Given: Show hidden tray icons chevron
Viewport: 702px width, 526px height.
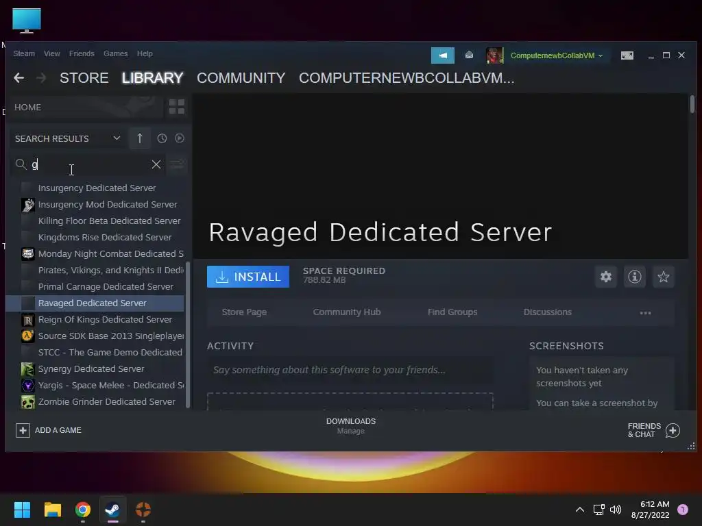Looking at the screenshot, I should 579,510.
